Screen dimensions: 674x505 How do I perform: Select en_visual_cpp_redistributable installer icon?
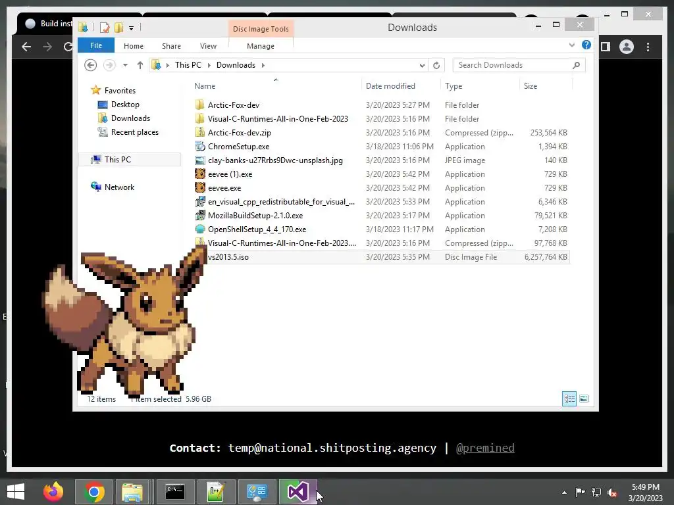pos(199,201)
